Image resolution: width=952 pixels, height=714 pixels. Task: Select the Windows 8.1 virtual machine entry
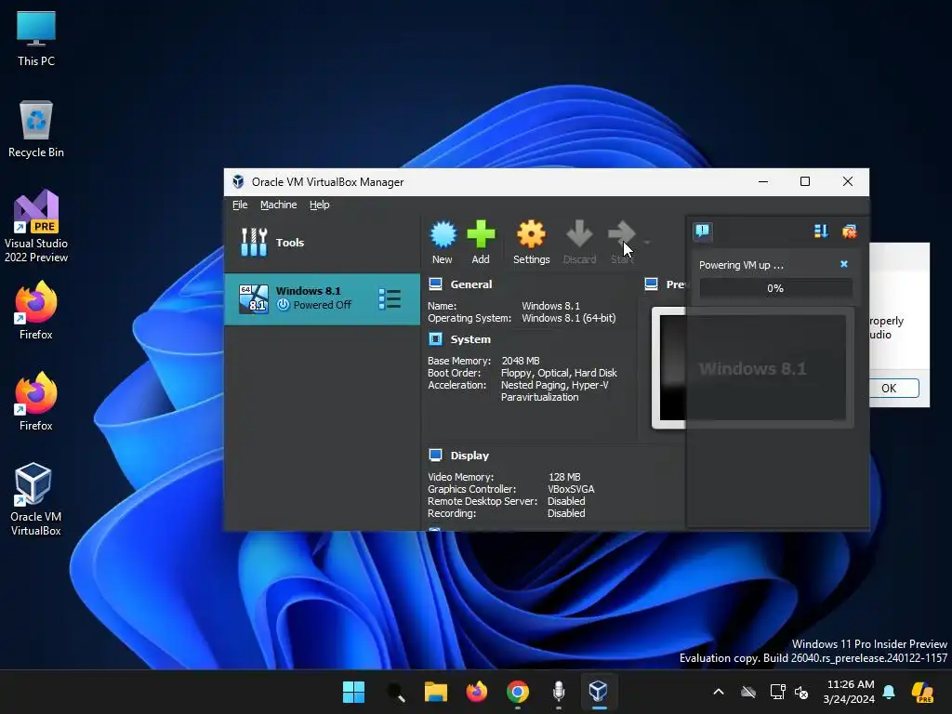coord(322,298)
